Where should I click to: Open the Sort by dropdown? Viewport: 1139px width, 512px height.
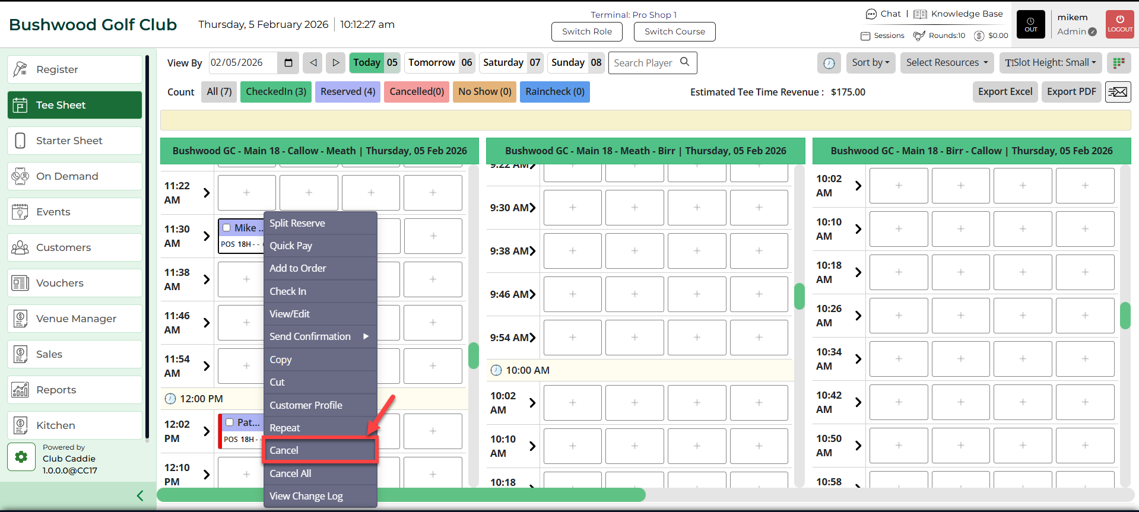tap(870, 63)
